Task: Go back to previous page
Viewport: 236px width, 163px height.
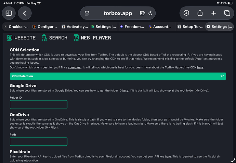Action: [x=25, y=13]
